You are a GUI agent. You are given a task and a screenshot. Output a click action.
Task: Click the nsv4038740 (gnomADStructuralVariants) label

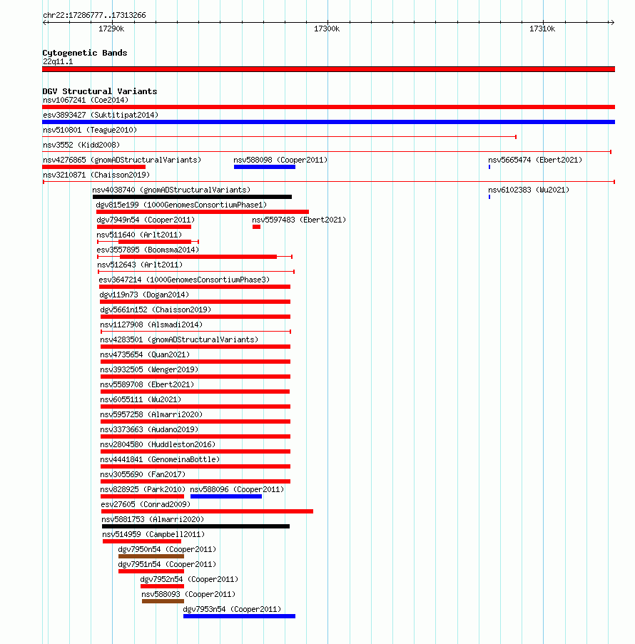171,190
